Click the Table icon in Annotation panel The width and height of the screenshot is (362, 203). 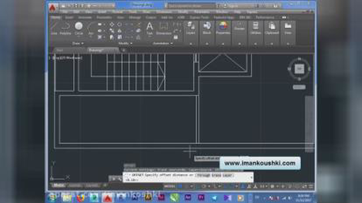point(176,37)
